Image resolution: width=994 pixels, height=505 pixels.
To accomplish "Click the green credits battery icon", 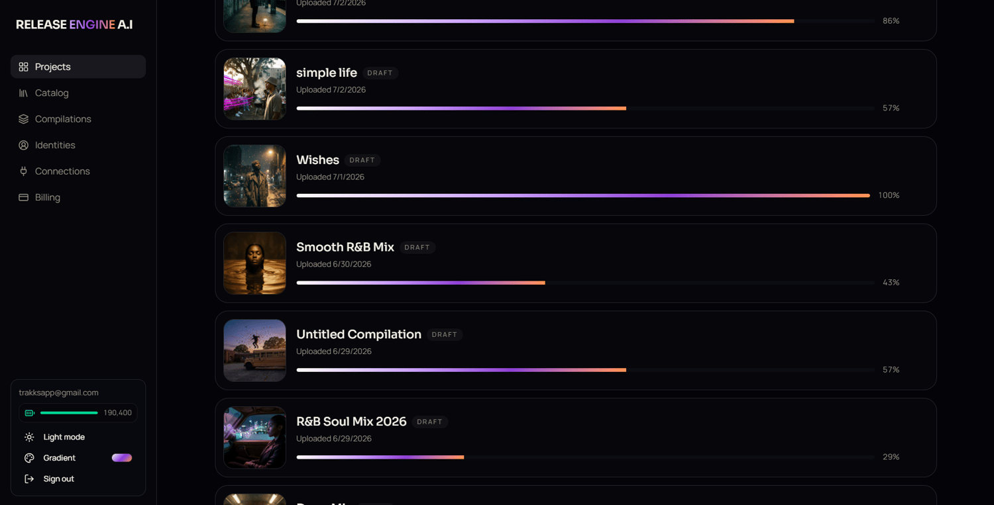I will pos(30,413).
